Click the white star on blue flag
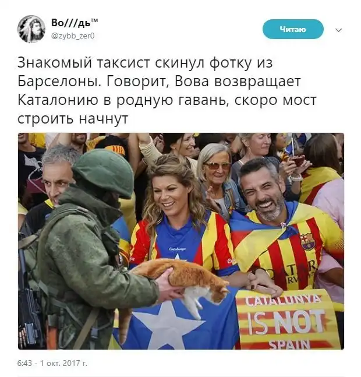 coord(168,323)
